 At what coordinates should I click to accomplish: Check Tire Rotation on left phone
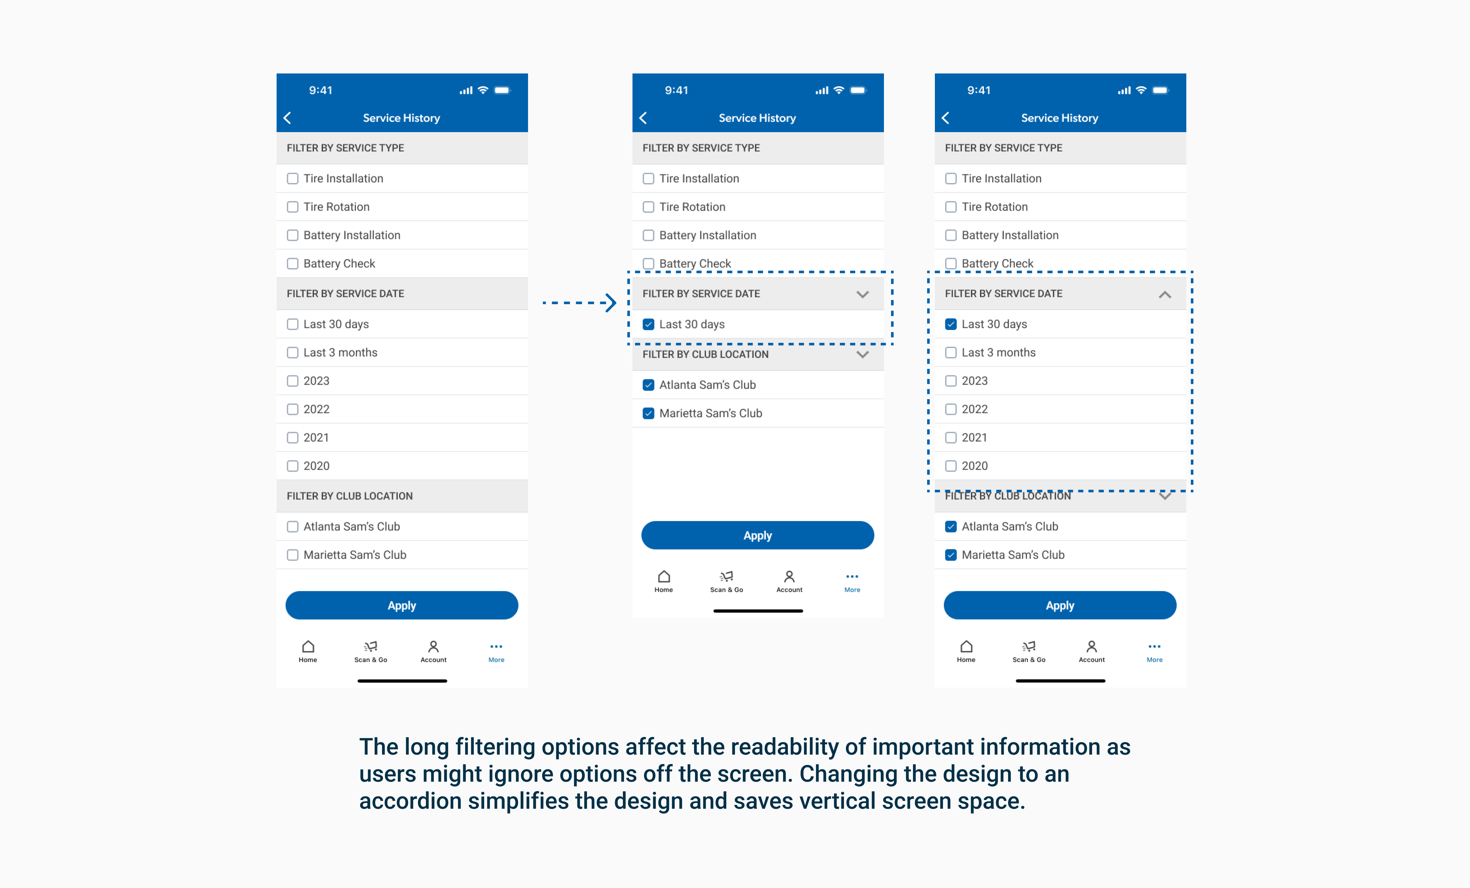[x=292, y=207]
